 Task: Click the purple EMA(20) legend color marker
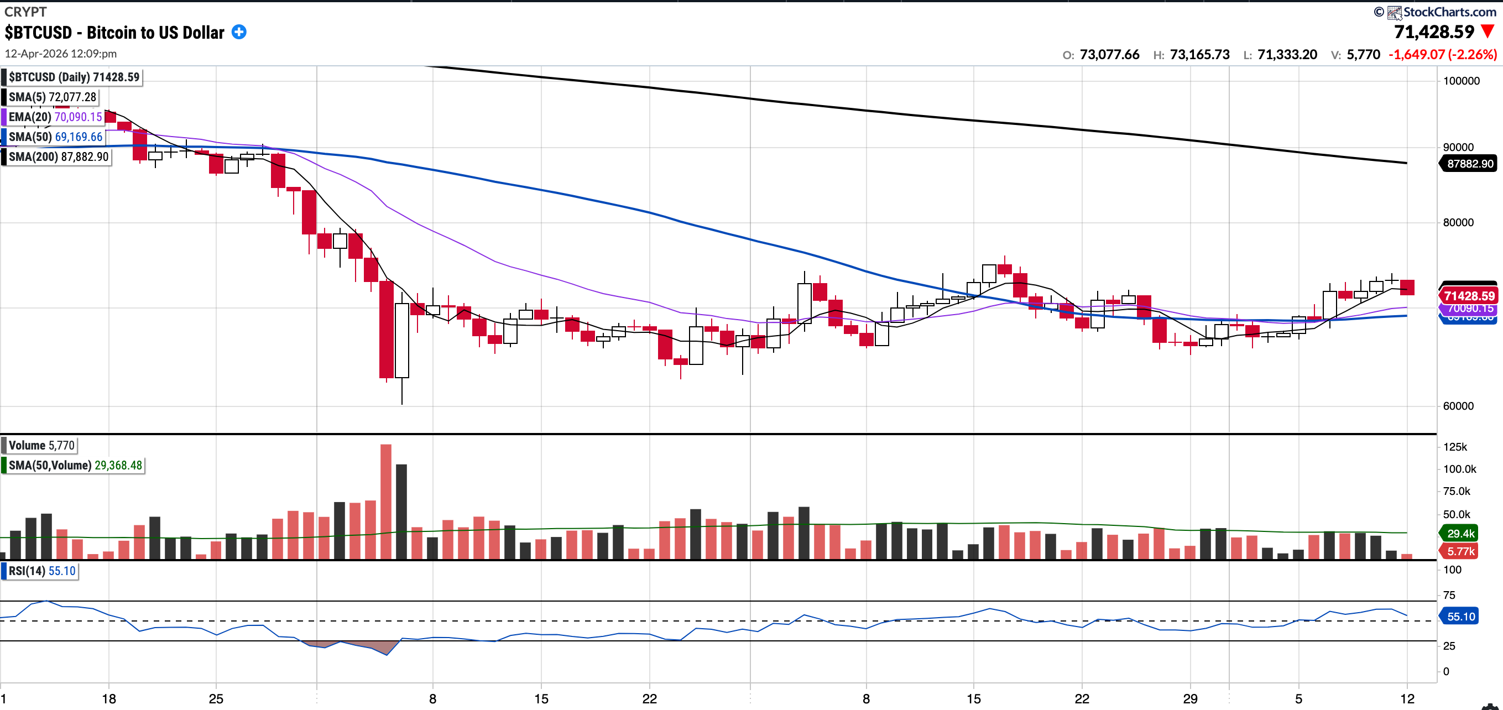[x=4, y=117]
